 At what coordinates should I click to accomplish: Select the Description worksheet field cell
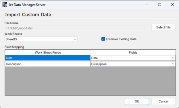coord(48,64)
